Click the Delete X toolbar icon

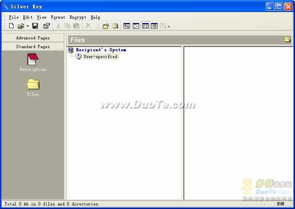(x=88, y=25)
